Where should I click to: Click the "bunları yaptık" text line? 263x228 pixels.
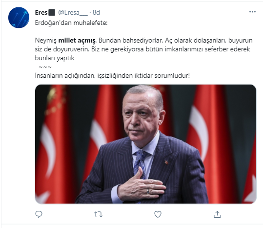pos(55,58)
